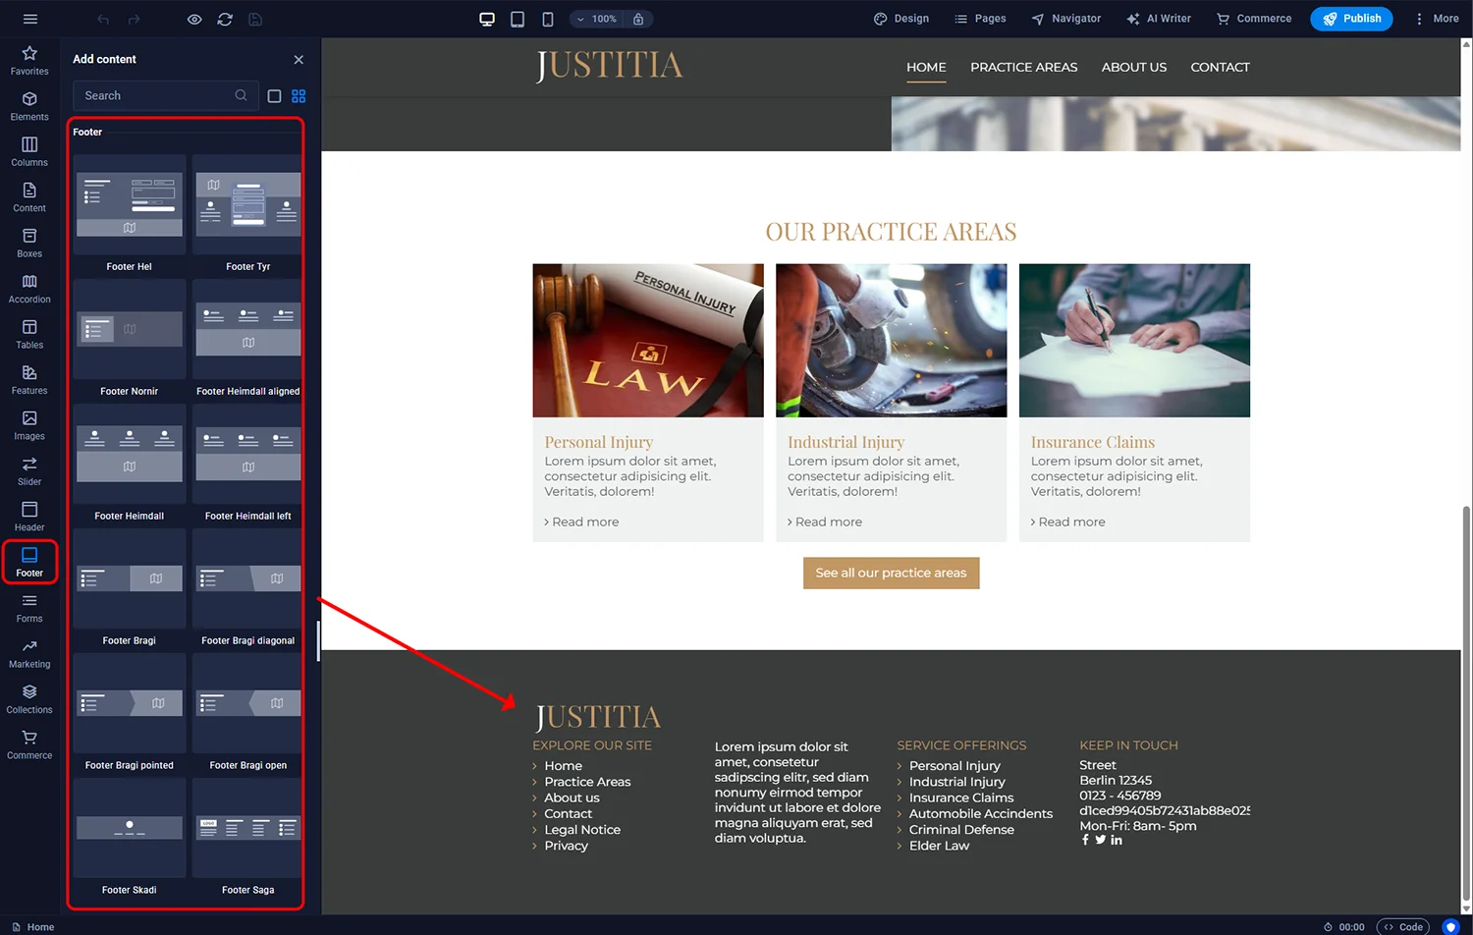
Task: Click the Publish button
Action: [1351, 19]
